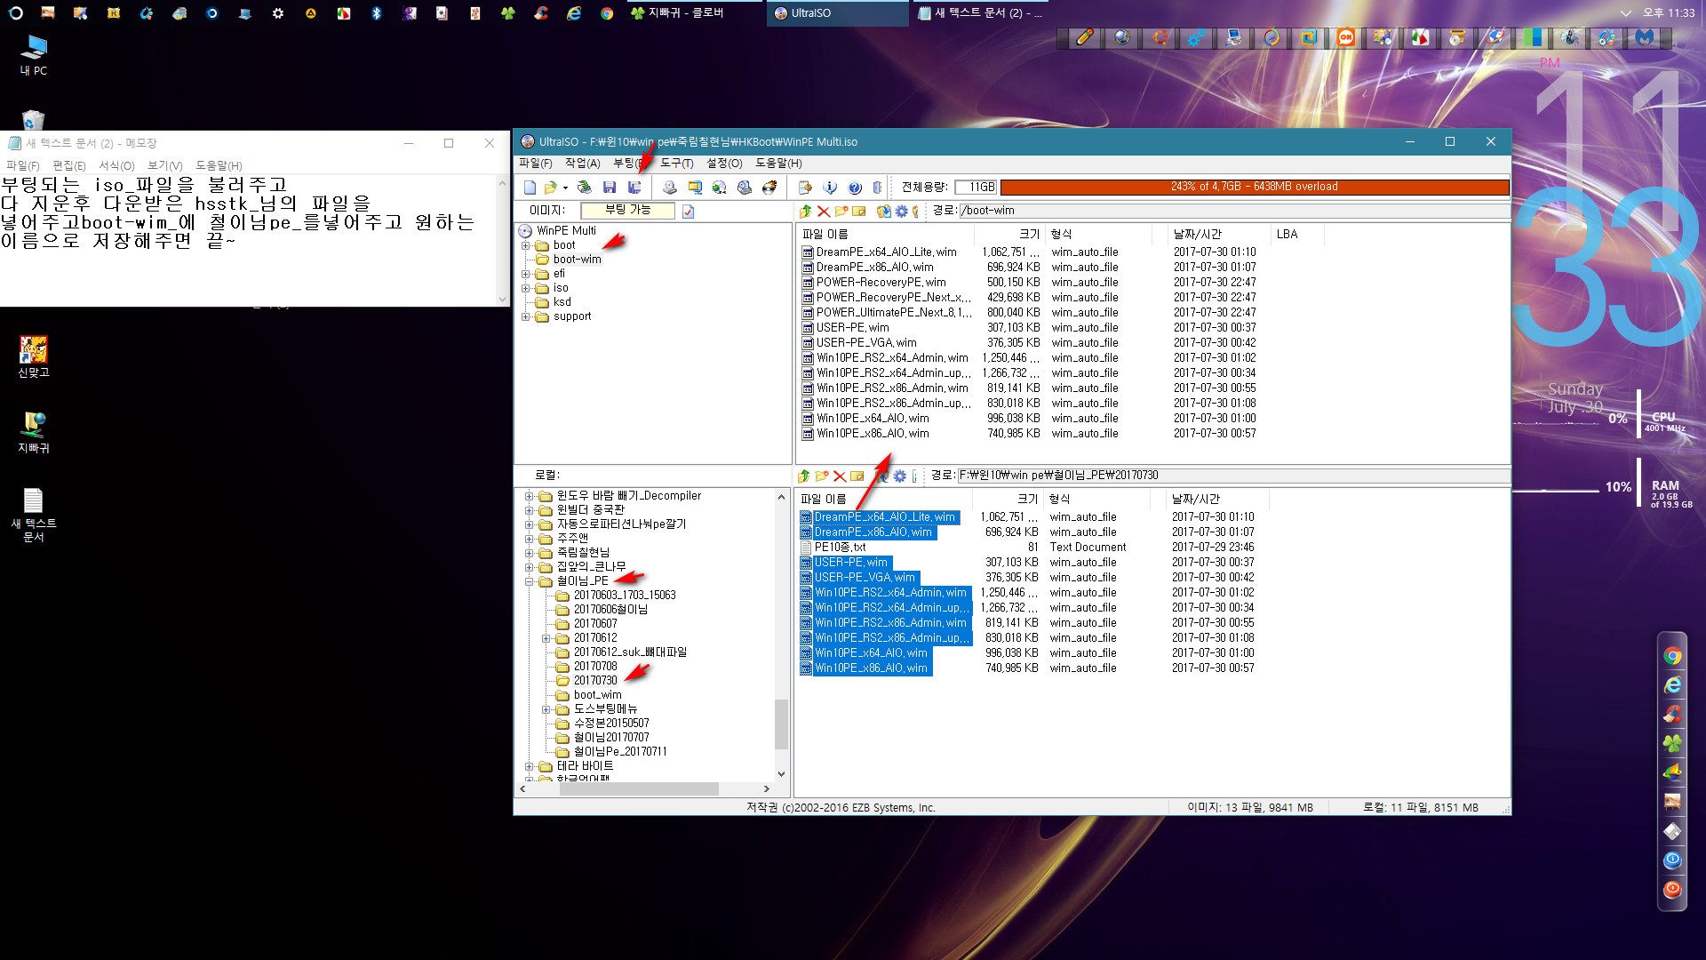Click the New Folder icon in the image pane
1706x960 pixels.
coord(841,212)
